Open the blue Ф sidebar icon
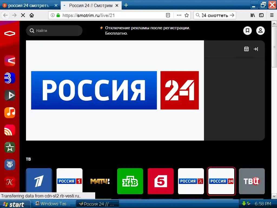The width and height of the screenshot is (277, 208). [x=10, y=165]
